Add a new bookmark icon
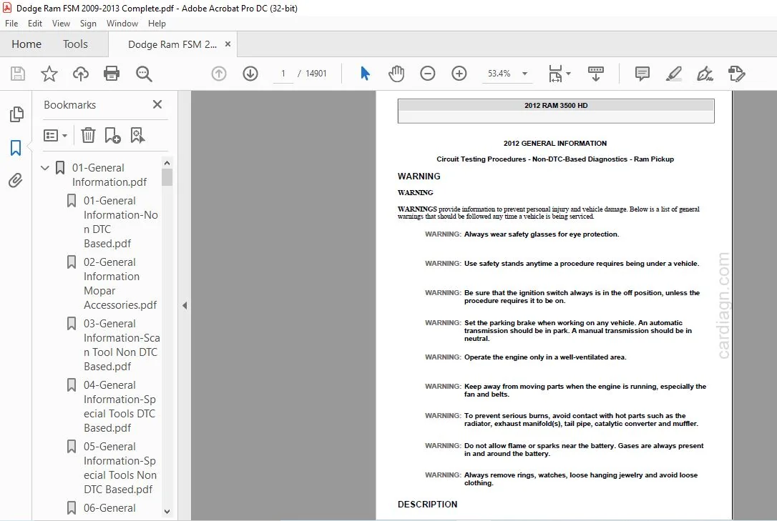Screen dimensions: 777x521 pos(112,135)
